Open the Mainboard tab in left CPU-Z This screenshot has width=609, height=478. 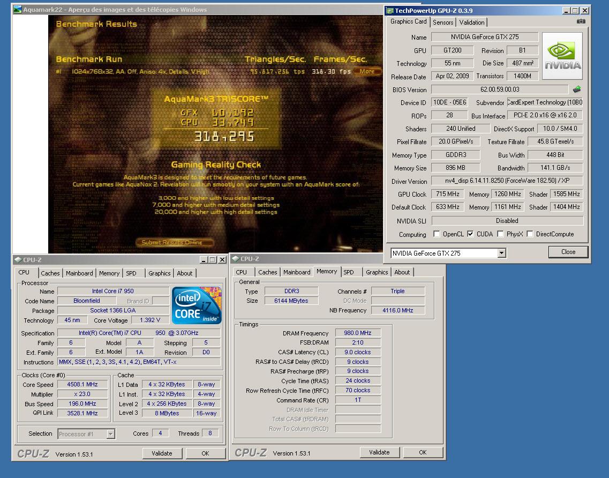(79, 273)
